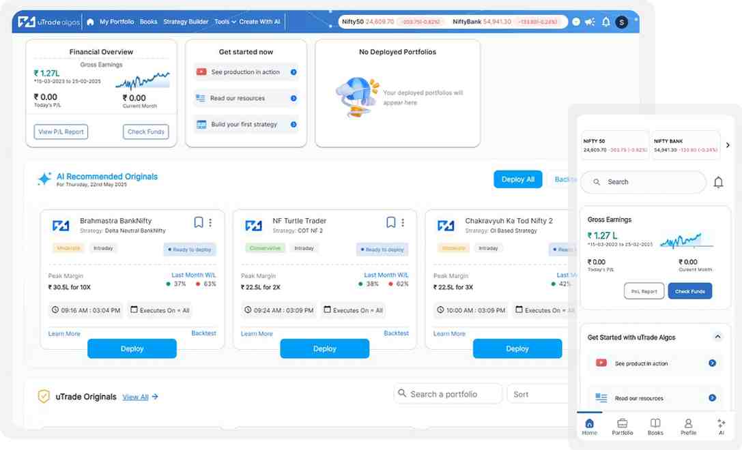Click Chakravyuh Ka Tod Nifty 2 logo
The width and height of the screenshot is (742, 450).
click(x=446, y=226)
